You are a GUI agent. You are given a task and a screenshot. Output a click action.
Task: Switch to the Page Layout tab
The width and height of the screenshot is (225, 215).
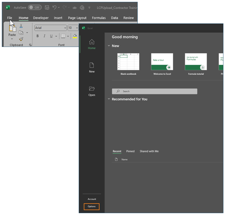pyautogui.click(x=77, y=18)
